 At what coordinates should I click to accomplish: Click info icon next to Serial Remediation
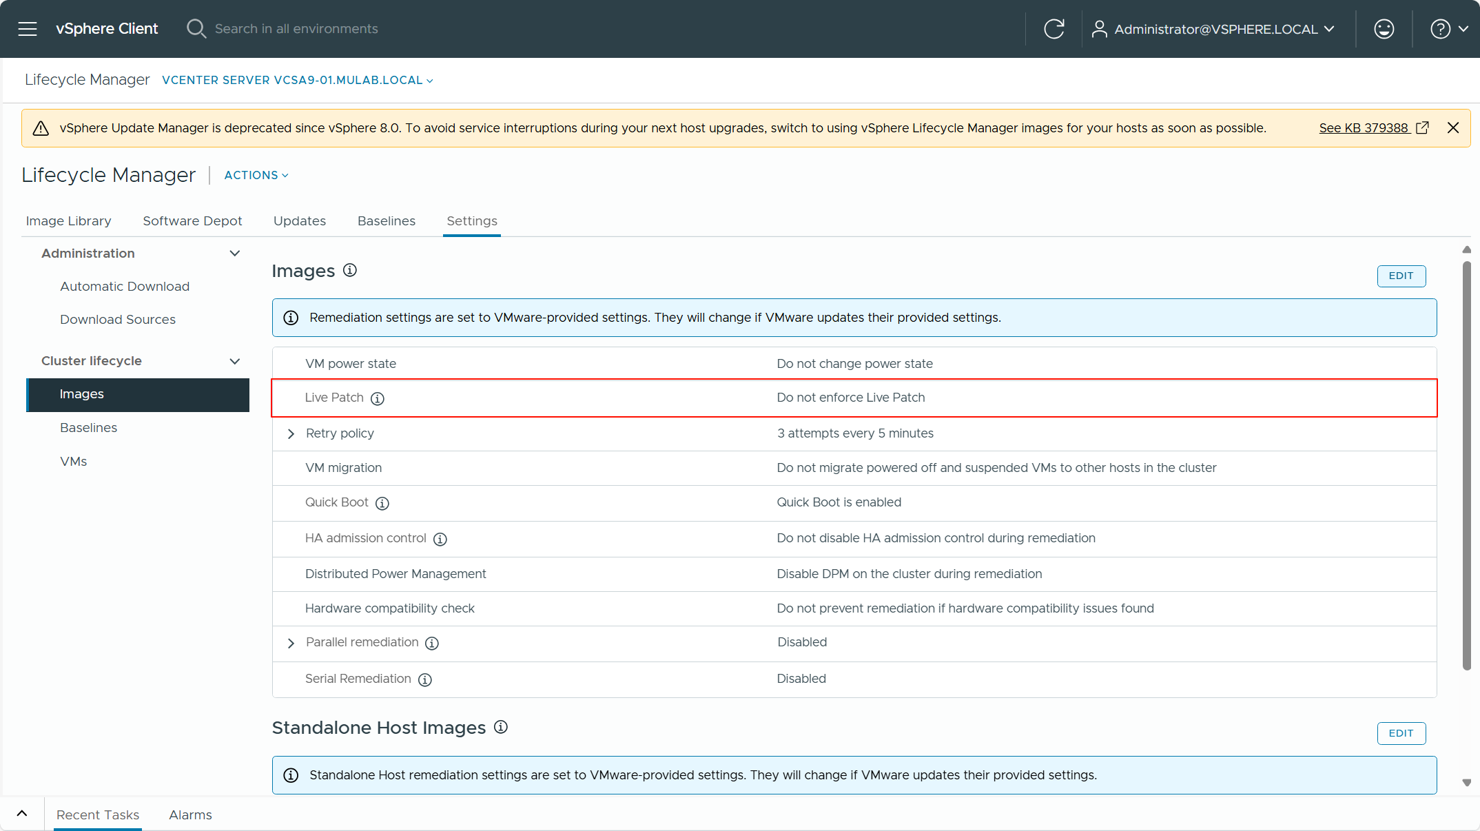[425, 679]
